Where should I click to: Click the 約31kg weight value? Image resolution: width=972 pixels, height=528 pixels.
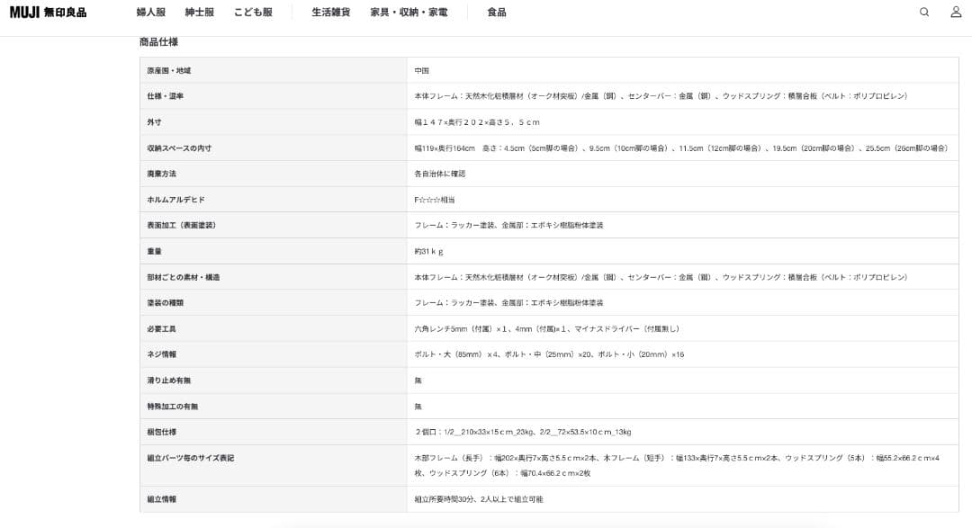click(x=428, y=252)
